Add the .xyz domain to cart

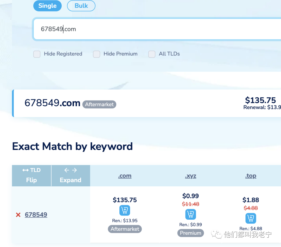[x=190, y=214]
